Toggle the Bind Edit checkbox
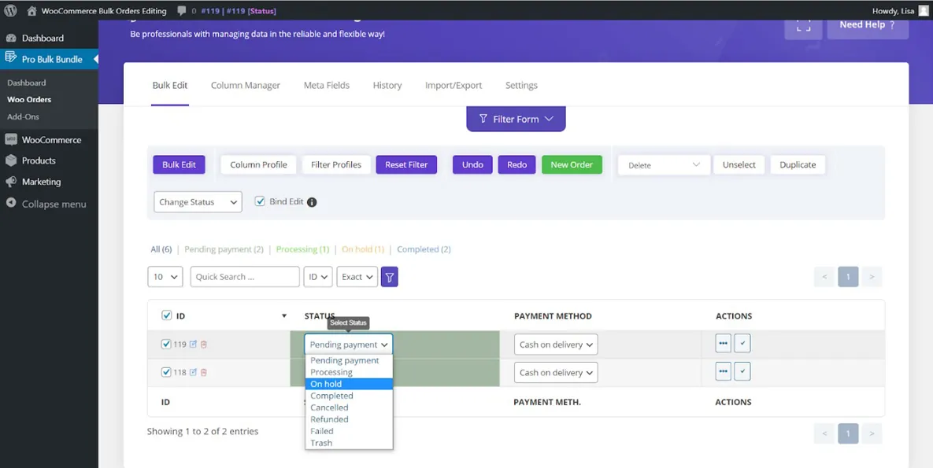 pos(260,201)
